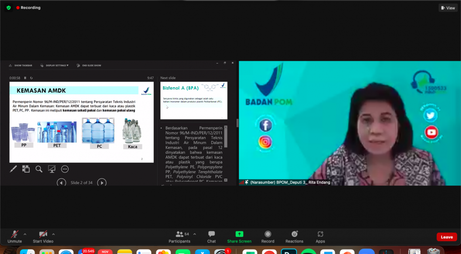
Task: Expand video options arrow beside Start Video
Action: (53, 234)
